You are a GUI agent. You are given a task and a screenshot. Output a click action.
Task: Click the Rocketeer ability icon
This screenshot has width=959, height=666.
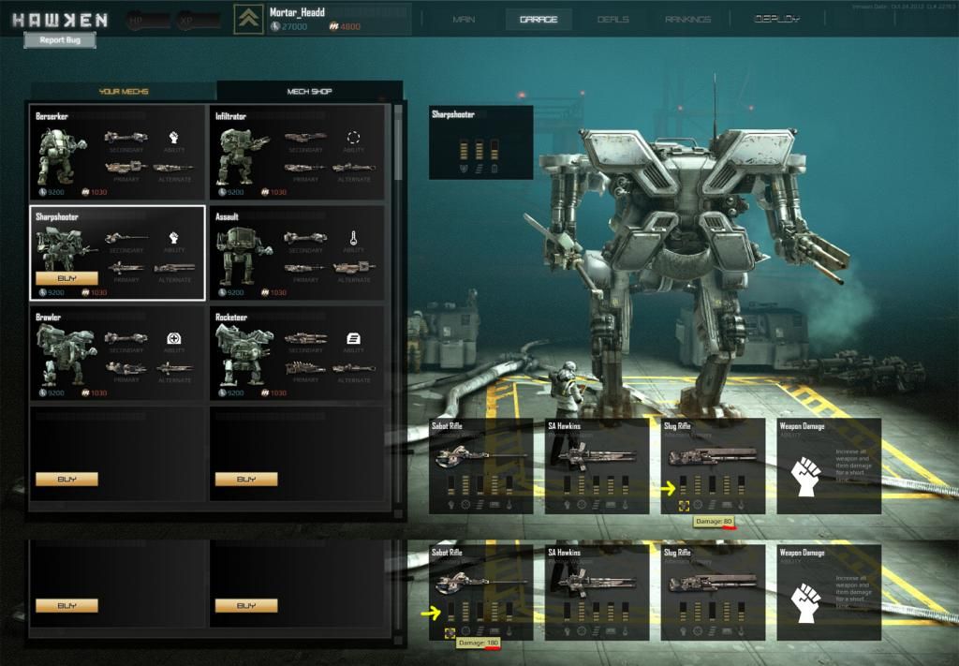click(x=354, y=338)
